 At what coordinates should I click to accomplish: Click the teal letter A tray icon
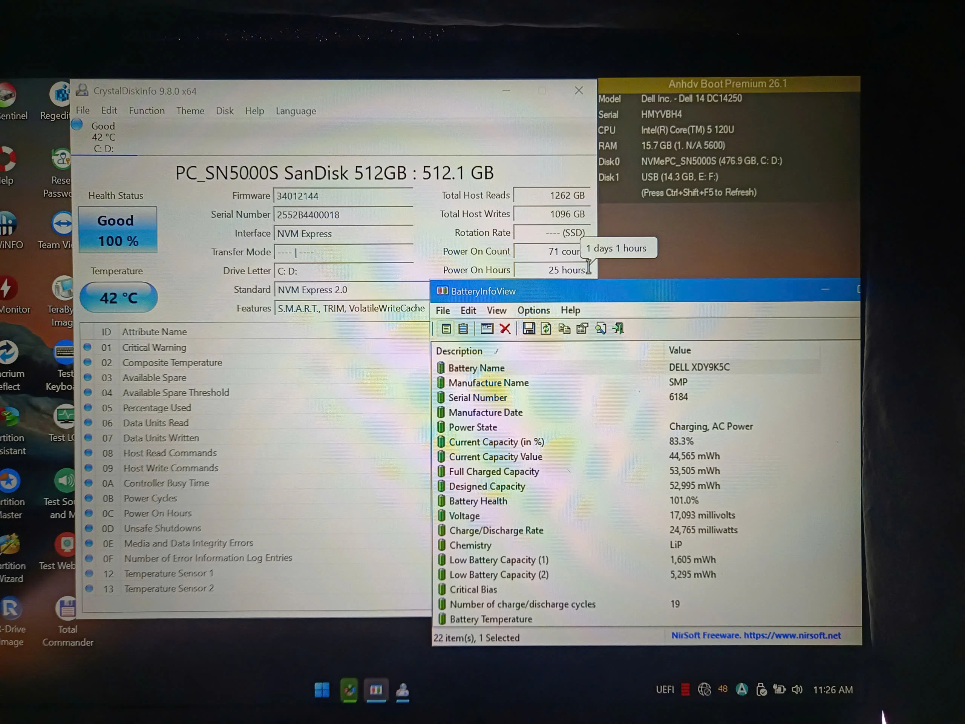741,690
